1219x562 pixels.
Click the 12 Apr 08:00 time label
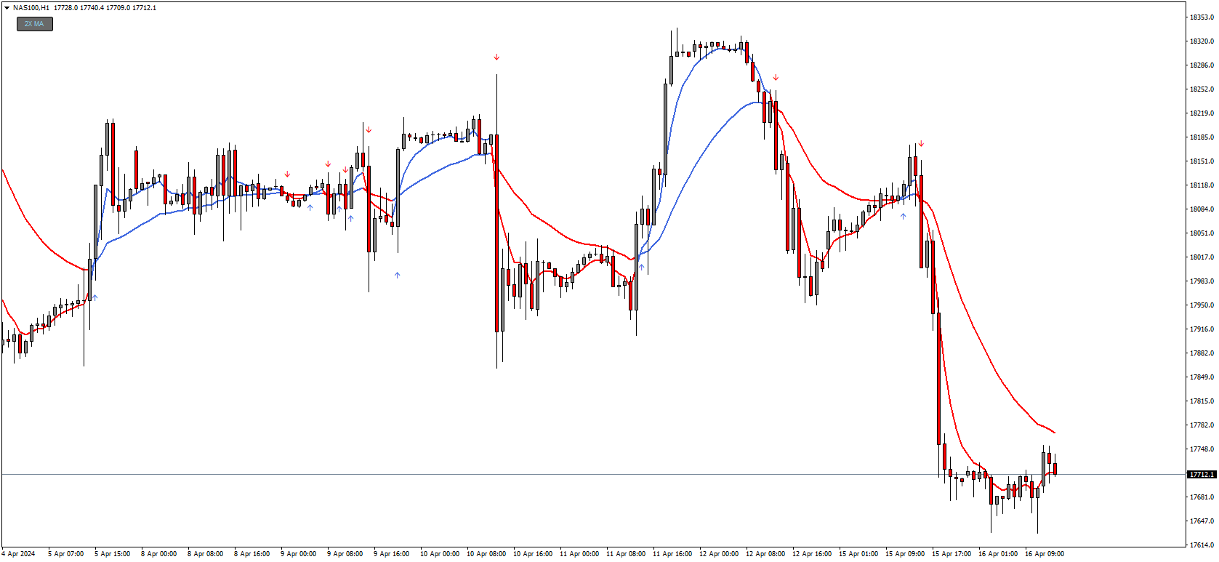765,554
